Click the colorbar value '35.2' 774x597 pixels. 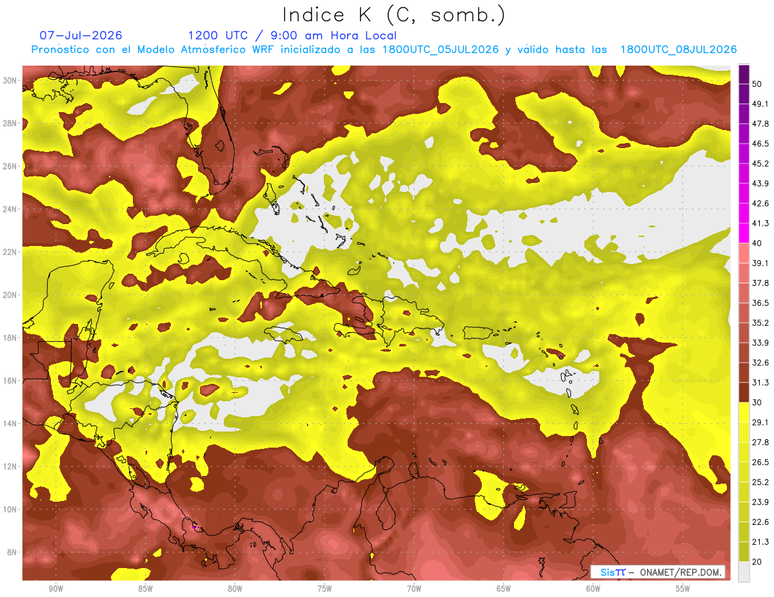click(760, 323)
